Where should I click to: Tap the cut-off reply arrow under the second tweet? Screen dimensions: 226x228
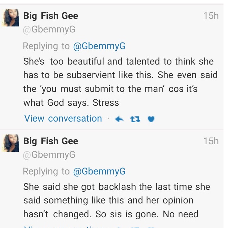coord(120,227)
